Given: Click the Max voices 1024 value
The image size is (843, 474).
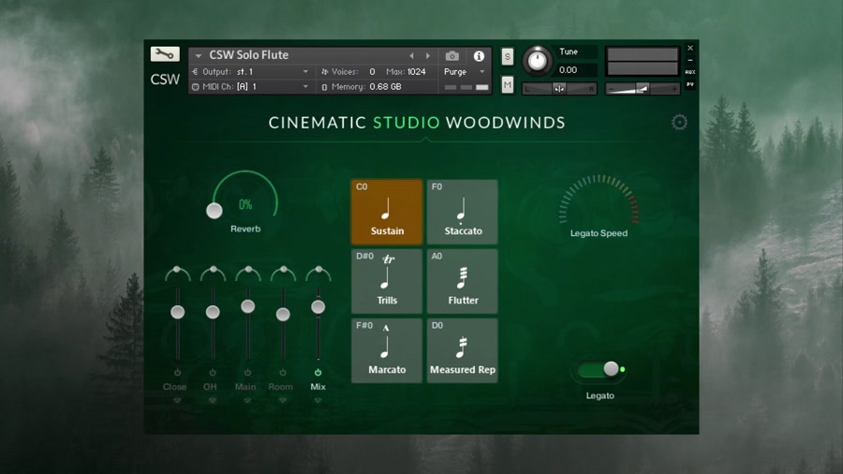Looking at the screenshot, I should (416, 71).
